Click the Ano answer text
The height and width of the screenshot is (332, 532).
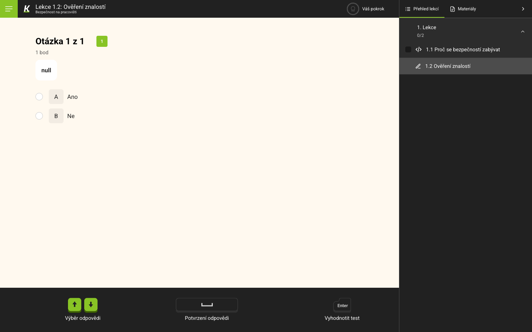[72, 97]
